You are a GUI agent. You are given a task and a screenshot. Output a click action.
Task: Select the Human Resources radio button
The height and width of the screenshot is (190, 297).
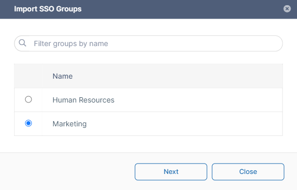[28, 99]
